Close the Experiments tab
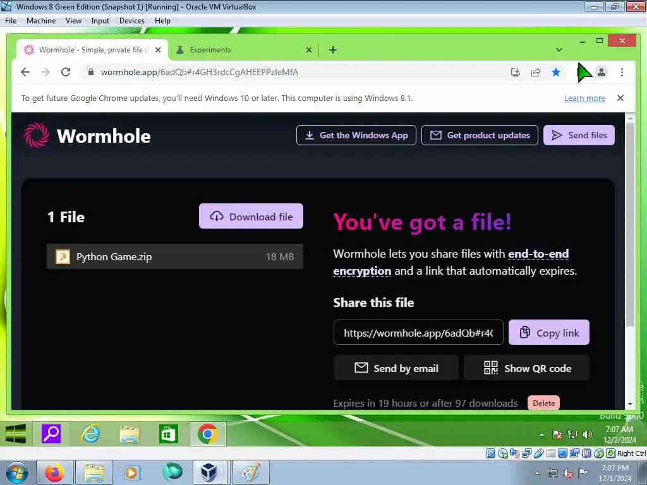 308,50
